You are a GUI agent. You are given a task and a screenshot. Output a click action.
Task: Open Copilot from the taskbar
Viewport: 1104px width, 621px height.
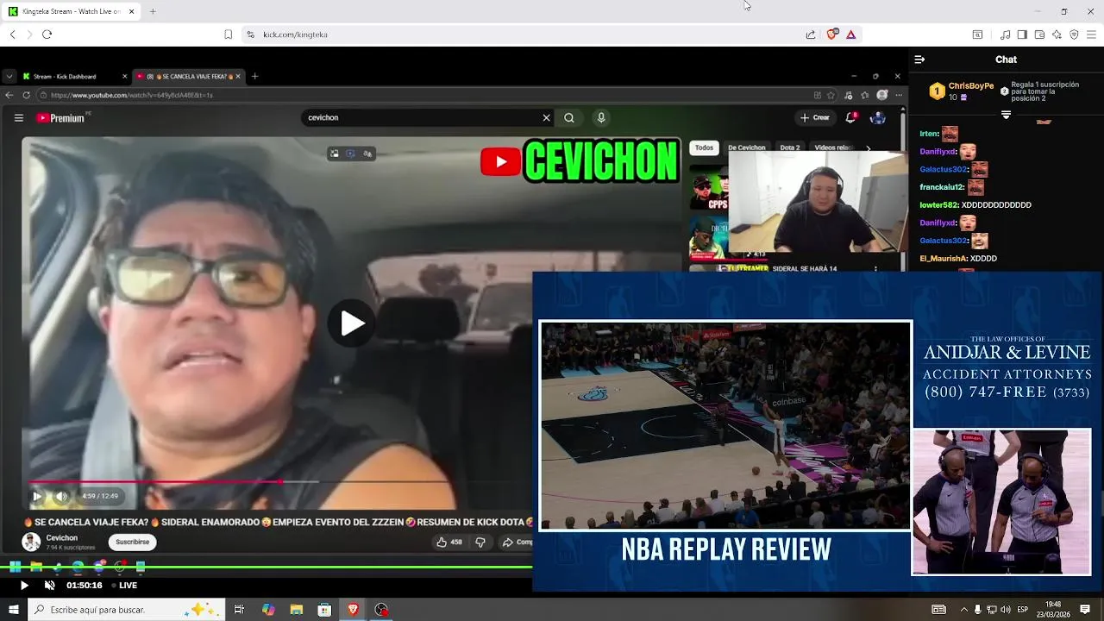click(268, 610)
